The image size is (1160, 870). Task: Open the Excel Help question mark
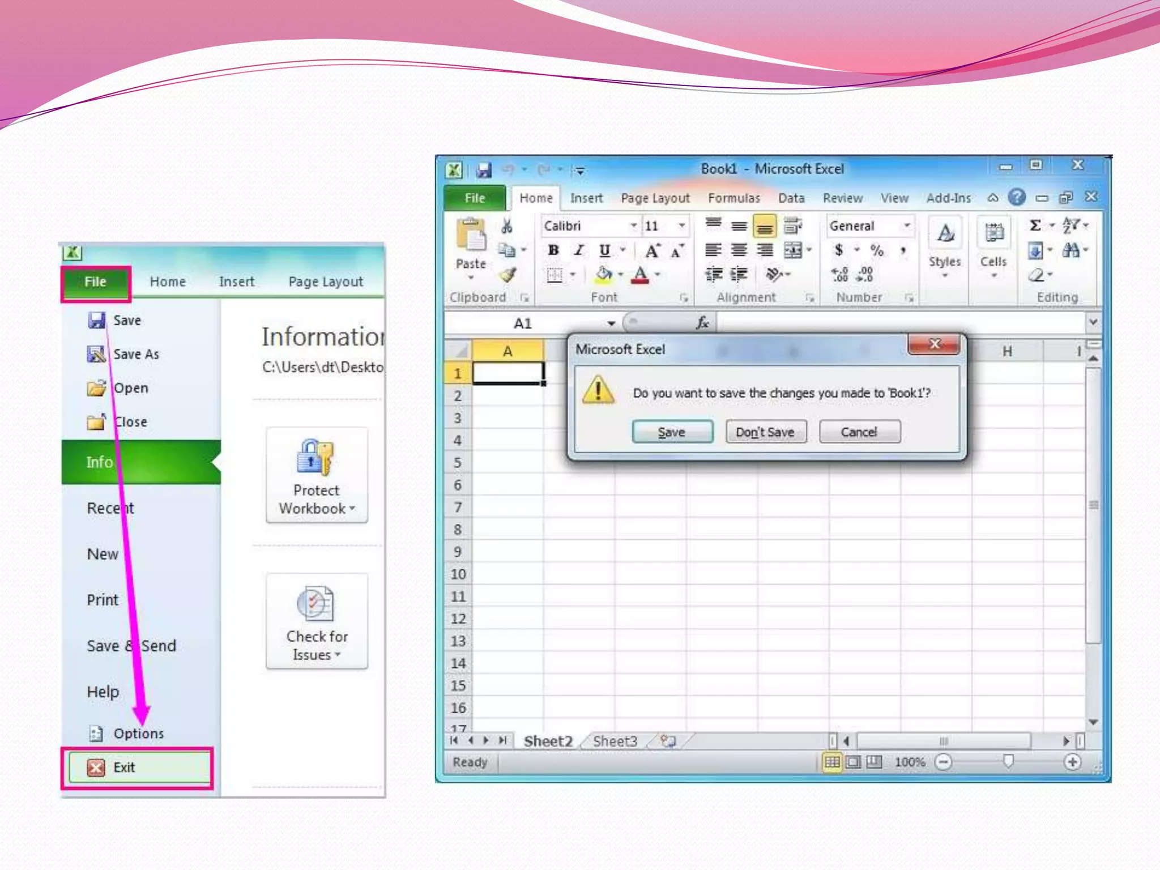[1017, 197]
